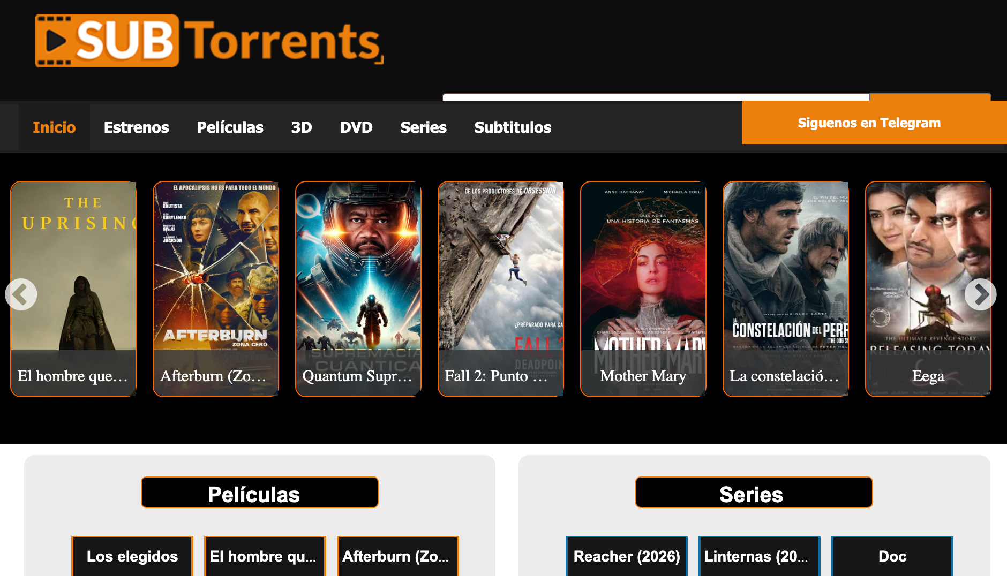
Task: Open the Películas menu item in the navigation bar
Action: [x=230, y=127]
